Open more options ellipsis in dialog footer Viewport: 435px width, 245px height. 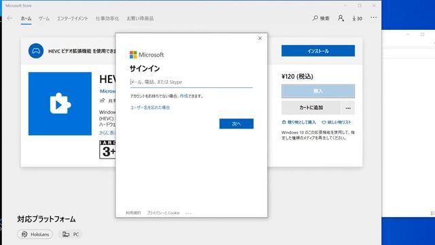tap(188, 213)
